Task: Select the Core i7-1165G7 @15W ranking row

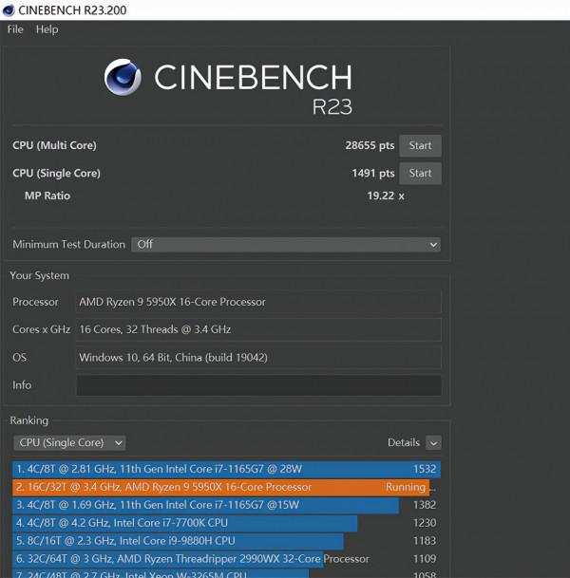Action: coord(226,505)
